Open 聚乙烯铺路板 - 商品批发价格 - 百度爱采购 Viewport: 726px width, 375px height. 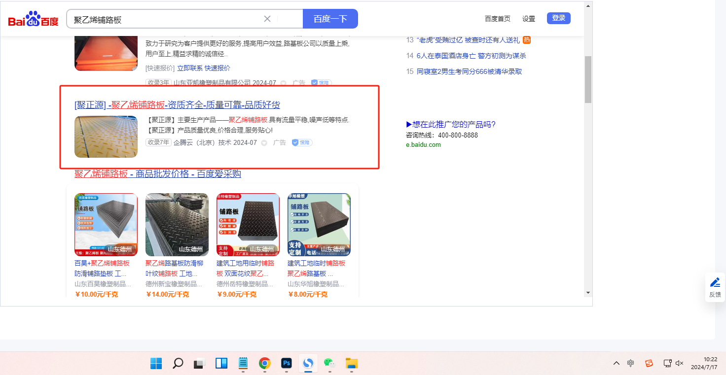[x=158, y=174]
